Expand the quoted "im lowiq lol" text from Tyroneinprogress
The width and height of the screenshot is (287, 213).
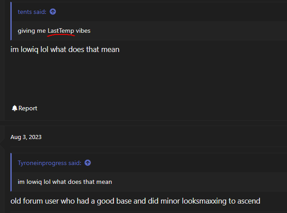pyautogui.click(x=65, y=182)
